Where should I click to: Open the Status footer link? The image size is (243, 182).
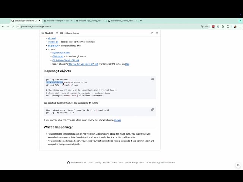(114, 163)
